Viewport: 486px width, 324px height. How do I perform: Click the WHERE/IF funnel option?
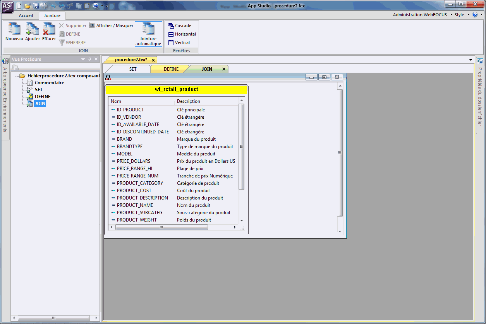click(72, 43)
